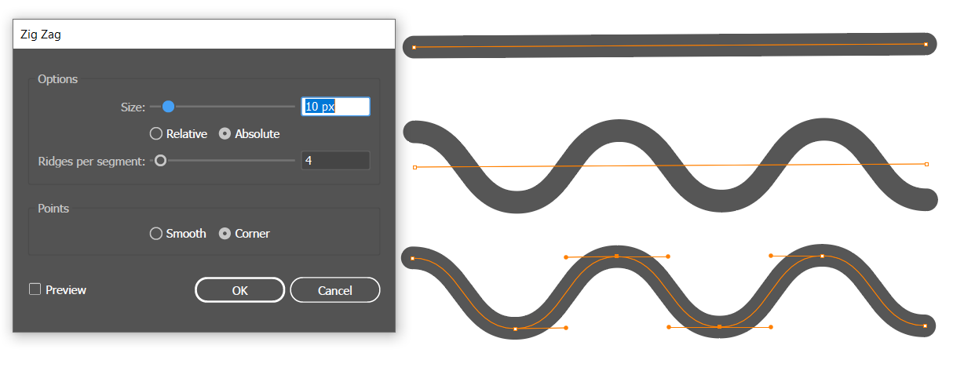Select the Relative size radio button
Image resolution: width=975 pixels, height=371 pixels.
tap(155, 134)
